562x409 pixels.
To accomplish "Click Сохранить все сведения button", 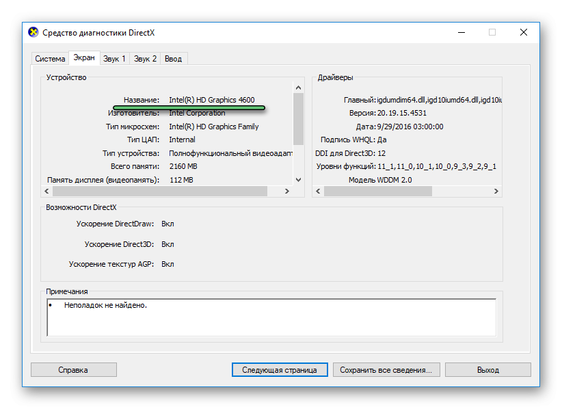I will tap(386, 370).
